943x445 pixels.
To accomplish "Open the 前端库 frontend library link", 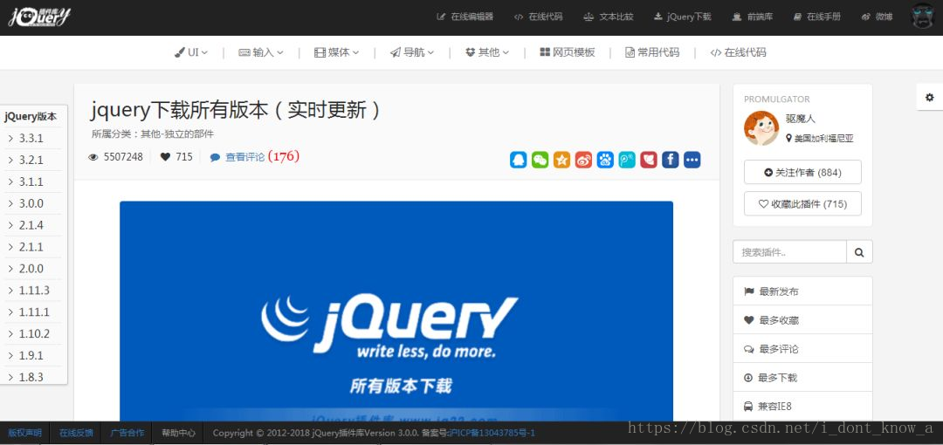I will click(x=753, y=17).
